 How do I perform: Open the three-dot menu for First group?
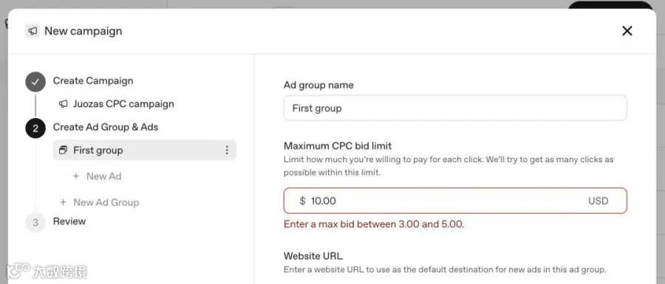[227, 150]
